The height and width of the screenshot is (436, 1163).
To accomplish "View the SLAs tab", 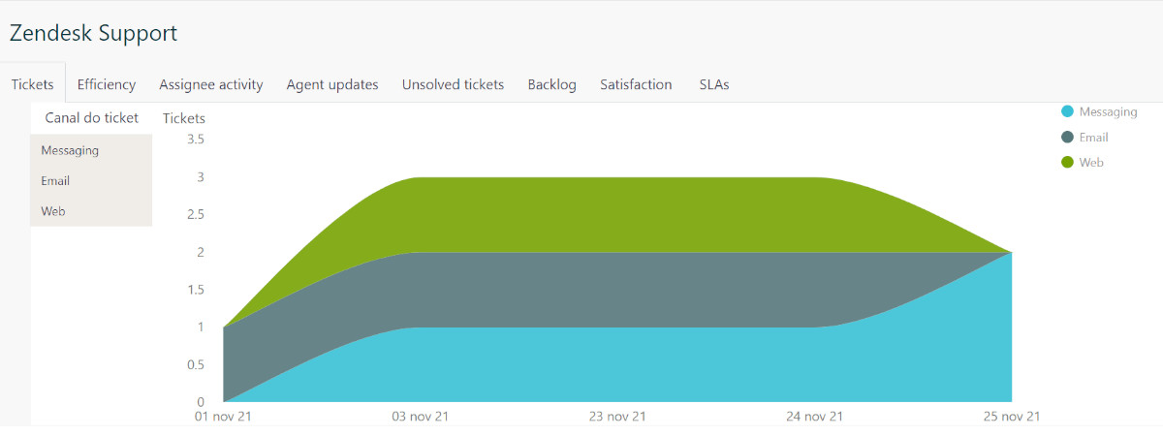I will [x=714, y=84].
